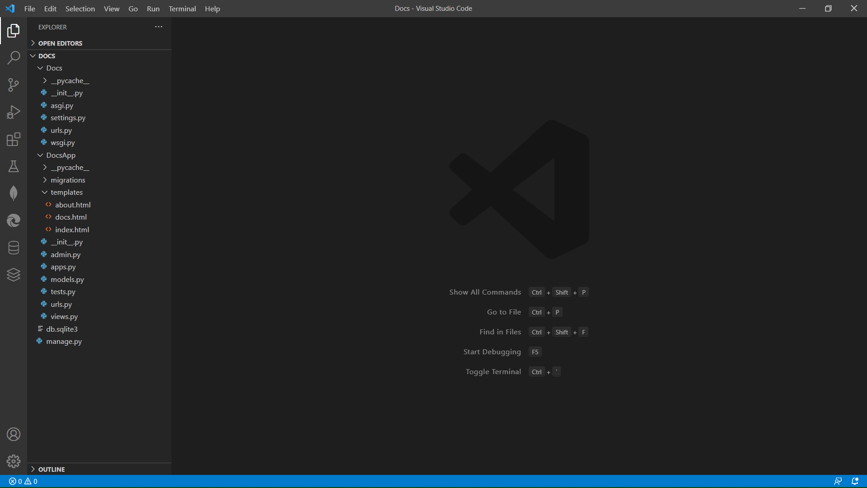Open the Selection menu
Viewport: 867px width, 488px height.
pyautogui.click(x=80, y=9)
